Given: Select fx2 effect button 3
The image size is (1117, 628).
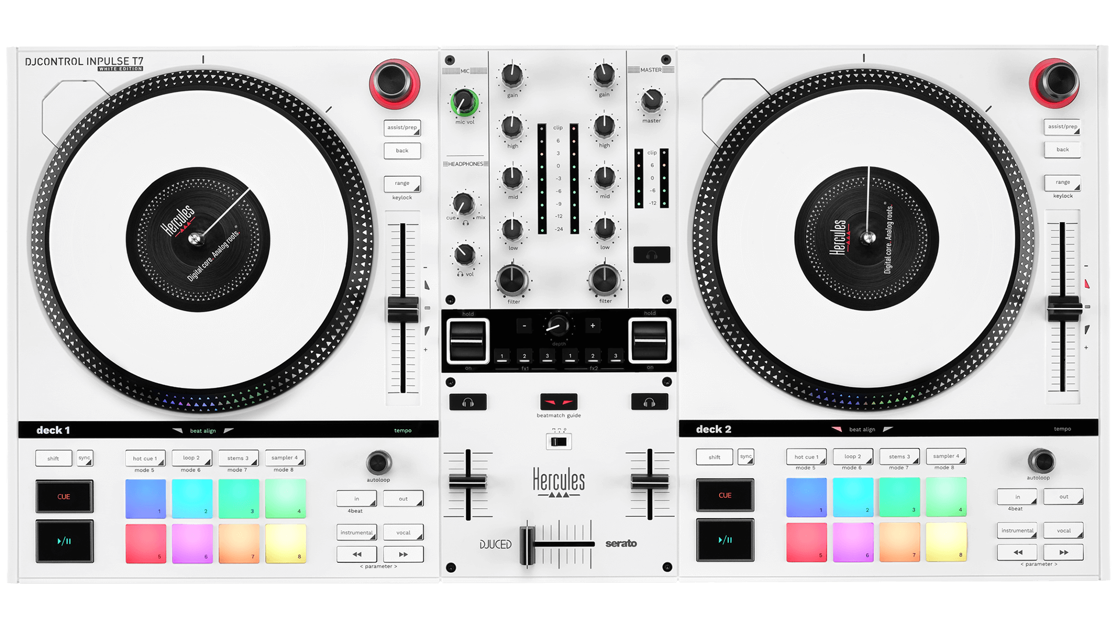Looking at the screenshot, I should coord(616,356).
